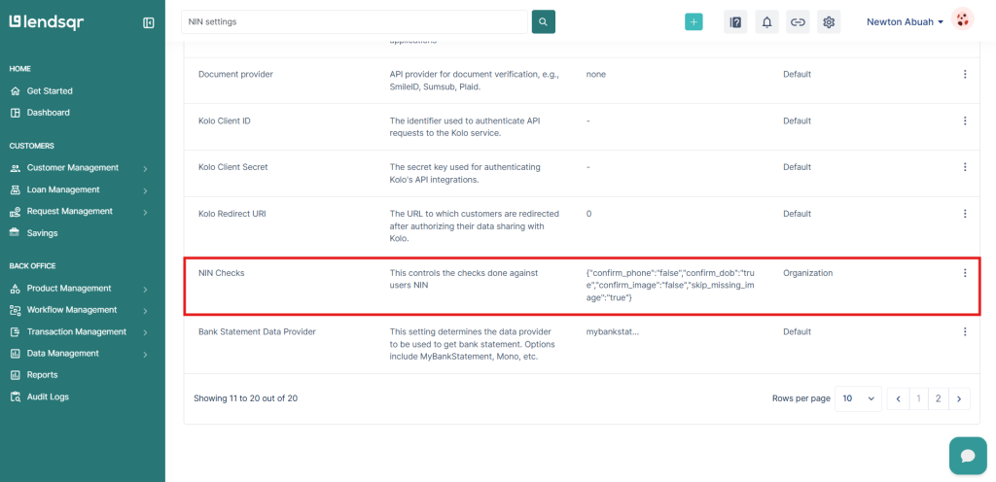The image size is (996, 482).
Task: Open the help documentation icon
Action: point(736,22)
